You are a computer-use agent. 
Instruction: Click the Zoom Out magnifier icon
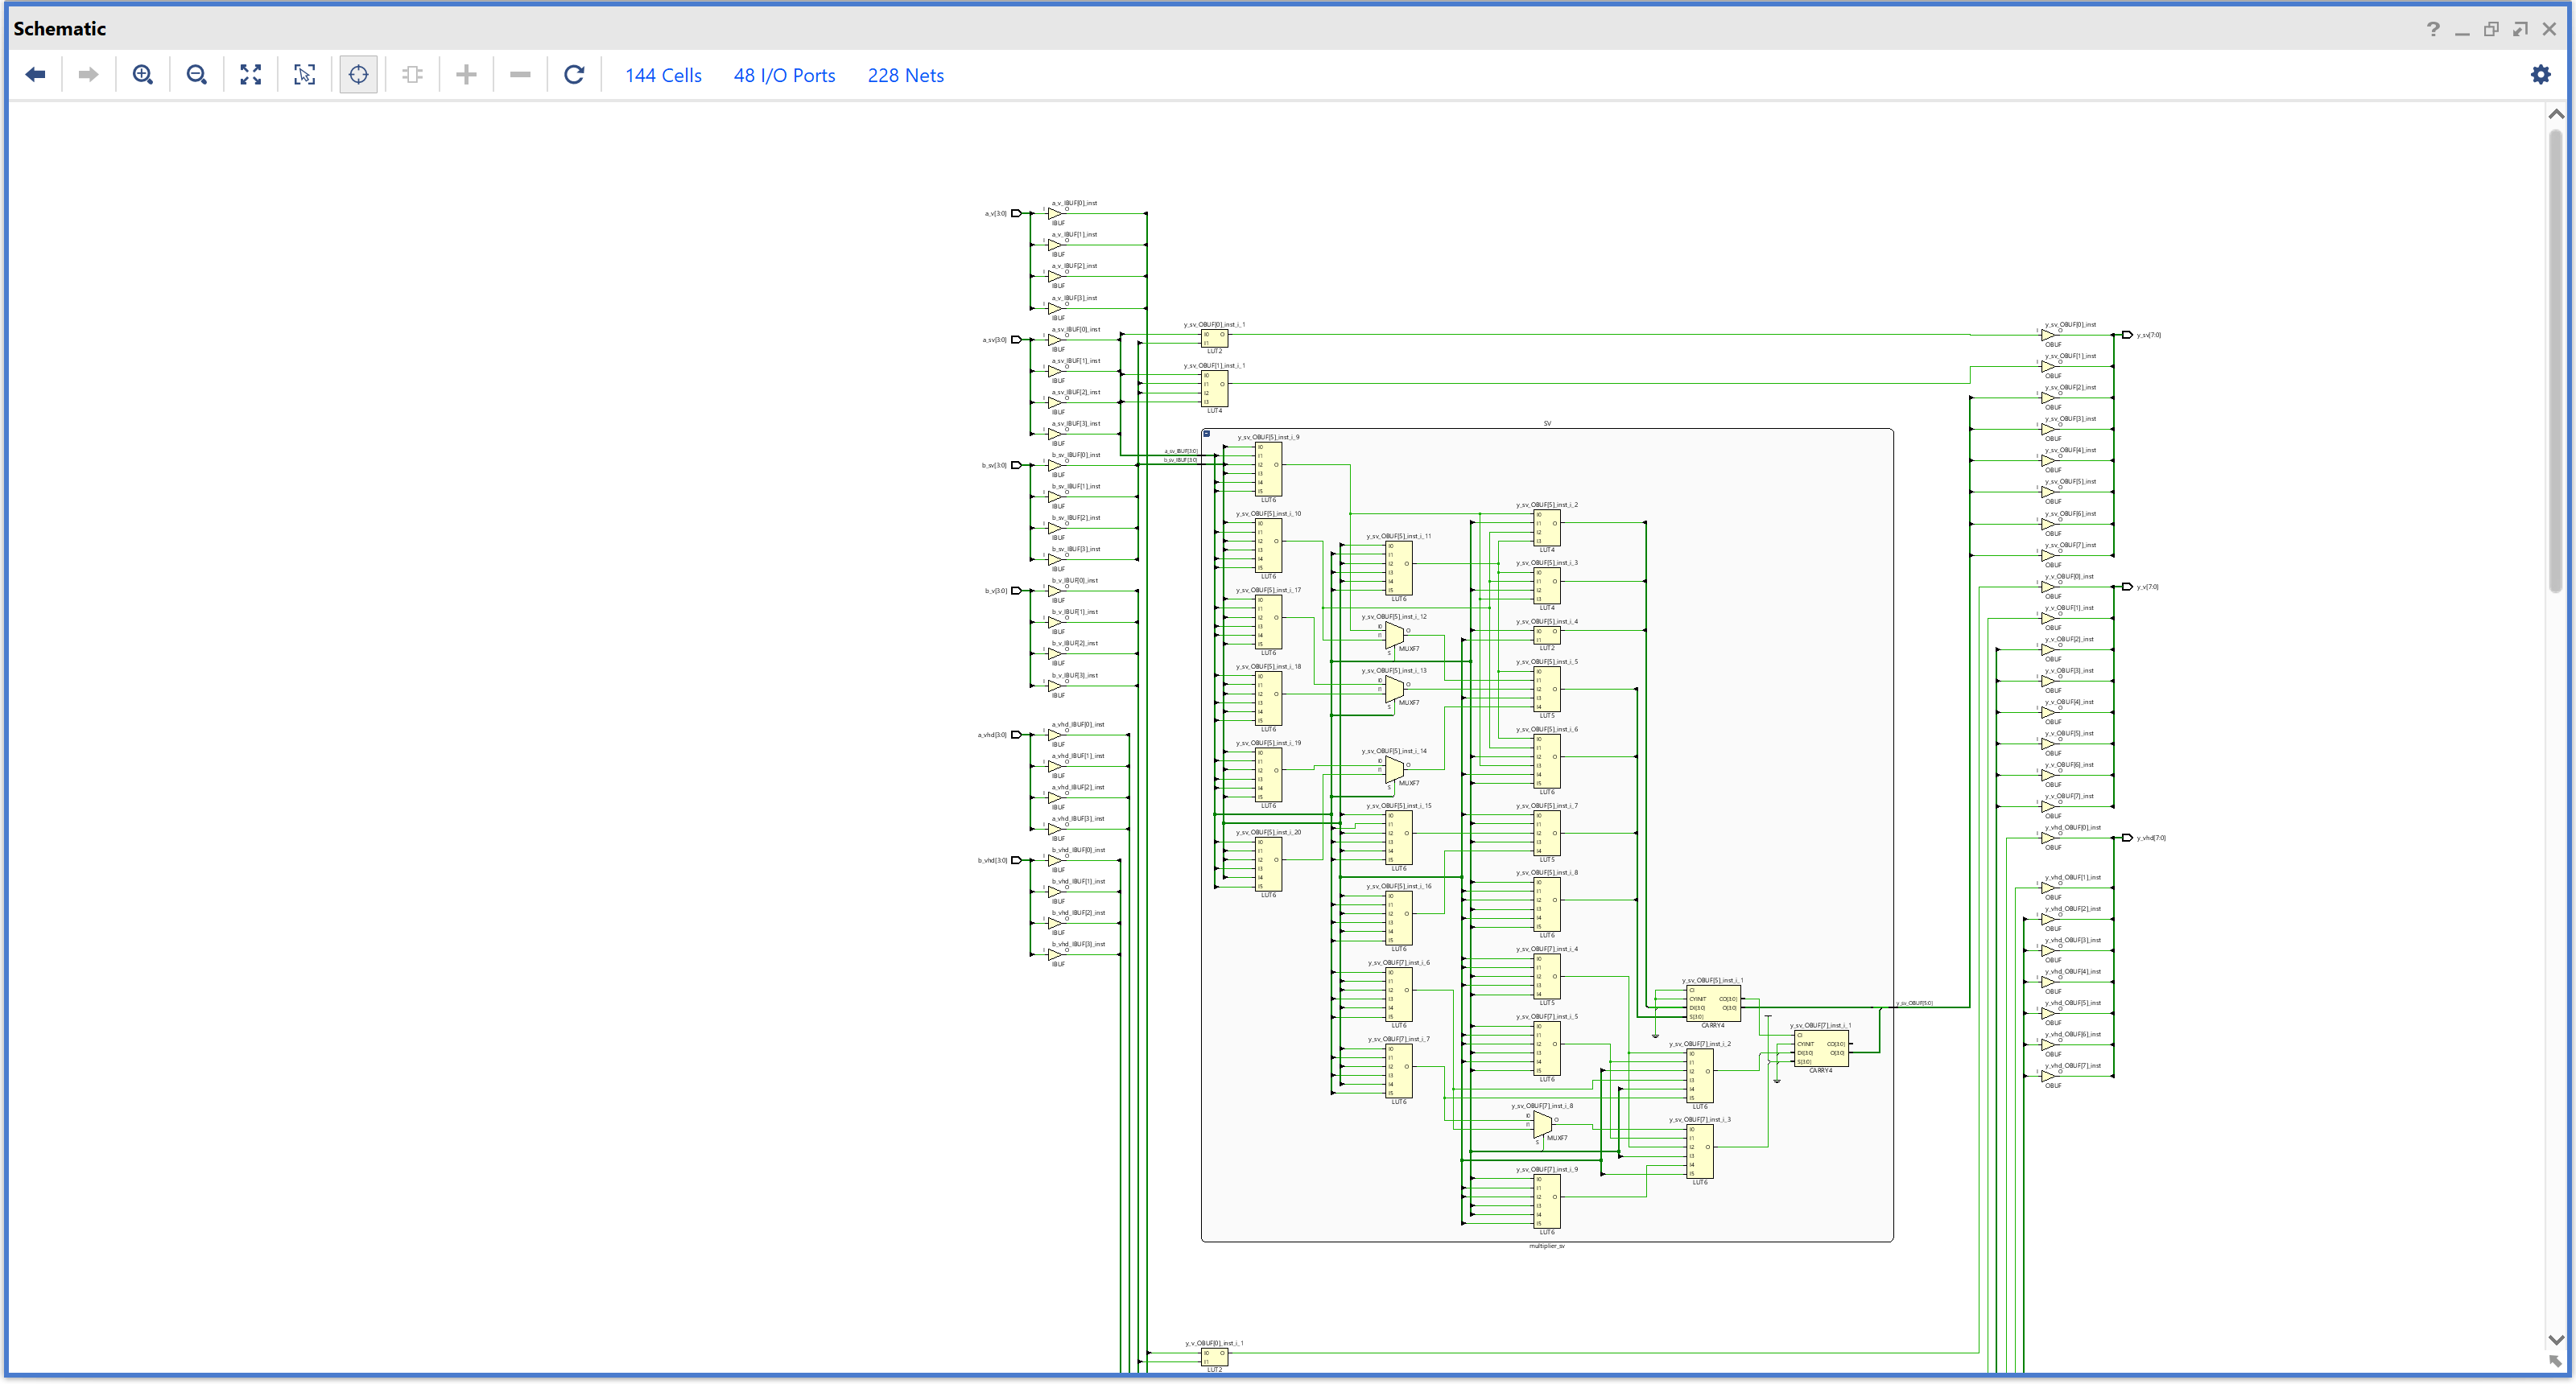(197, 75)
